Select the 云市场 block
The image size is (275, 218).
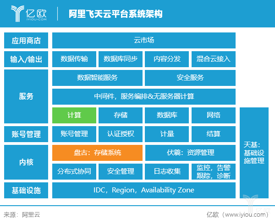[144, 40]
